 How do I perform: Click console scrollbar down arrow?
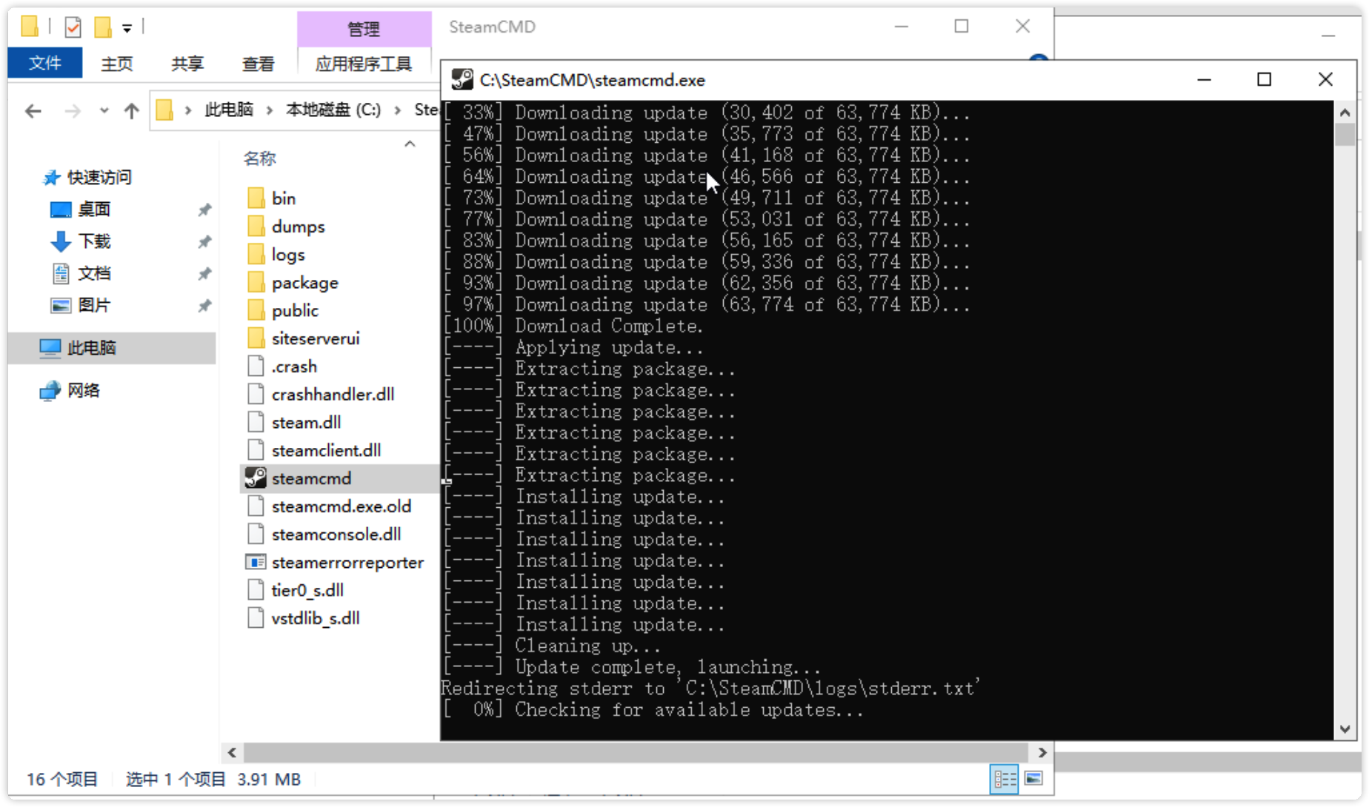[1345, 729]
